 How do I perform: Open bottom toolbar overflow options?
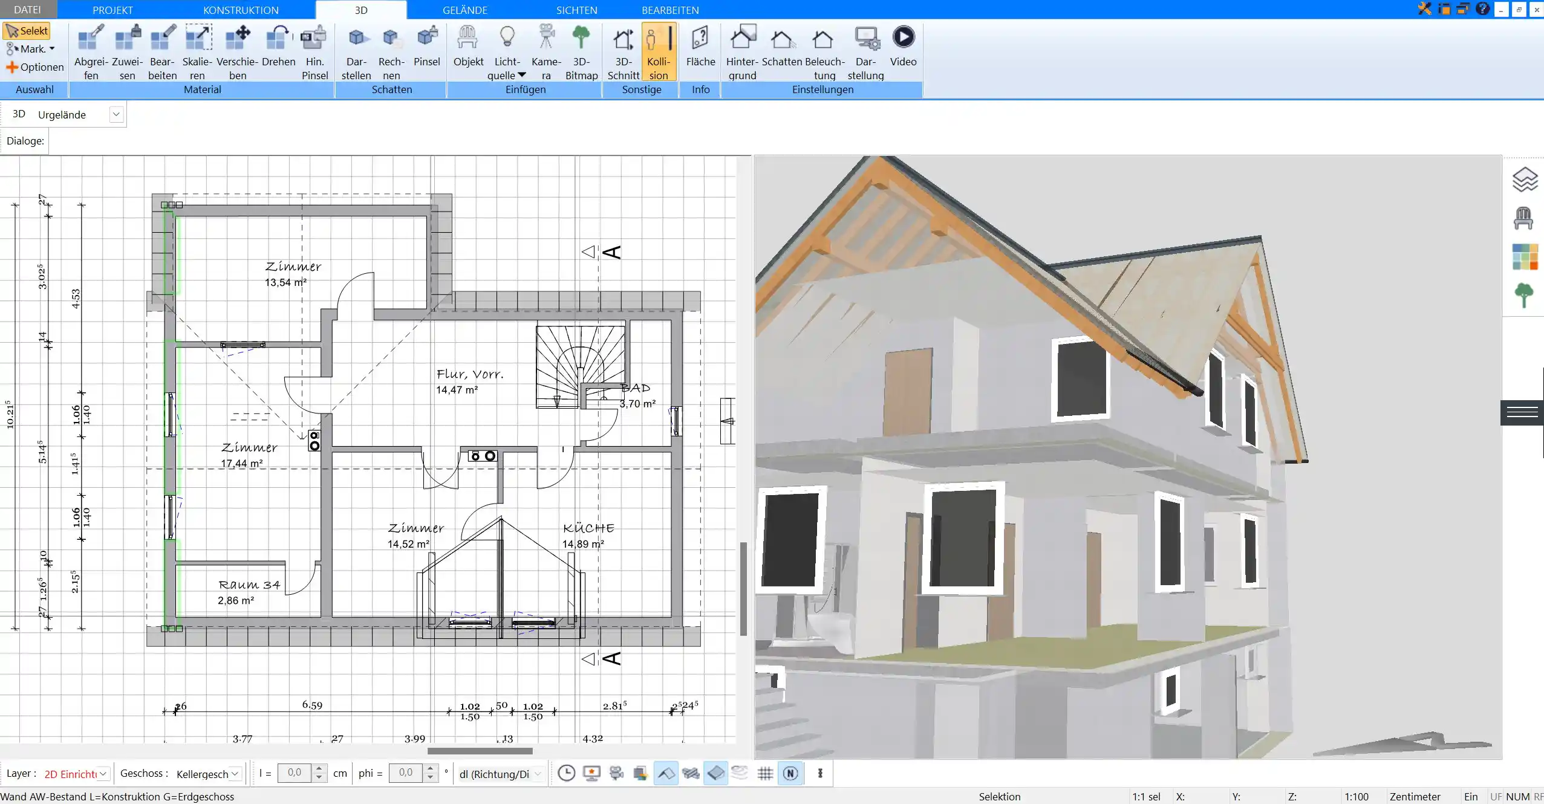(x=820, y=773)
